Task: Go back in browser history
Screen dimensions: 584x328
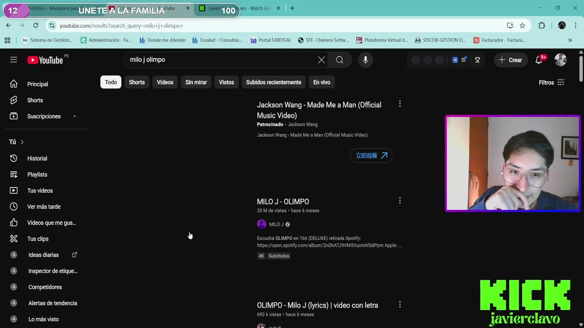Action: (x=8, y=26)
